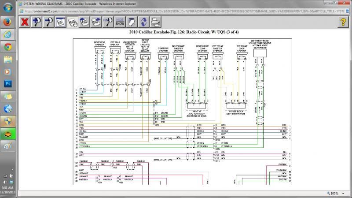Click the 'LEFT FRONT TWEETER SPEAKER' label
Screen dimensions: 352x198
[x=217, y=49]
